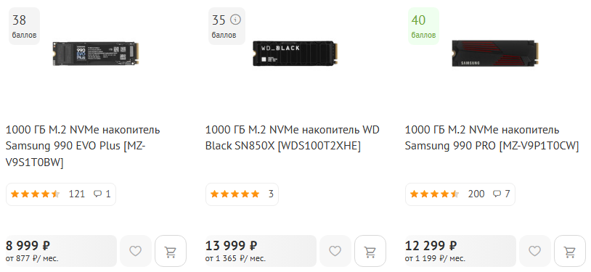The height and width of the screenshot is (272, 591).
Task: Click the info icon beside 35 баллов
Action: [235, 20]
